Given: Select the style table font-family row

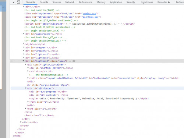Looking at the screenshot, I should (x=89, y=99).
